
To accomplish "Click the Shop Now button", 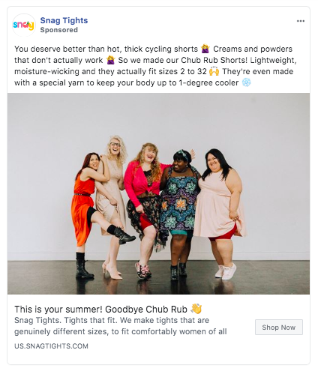I will [x=279, y=327].
